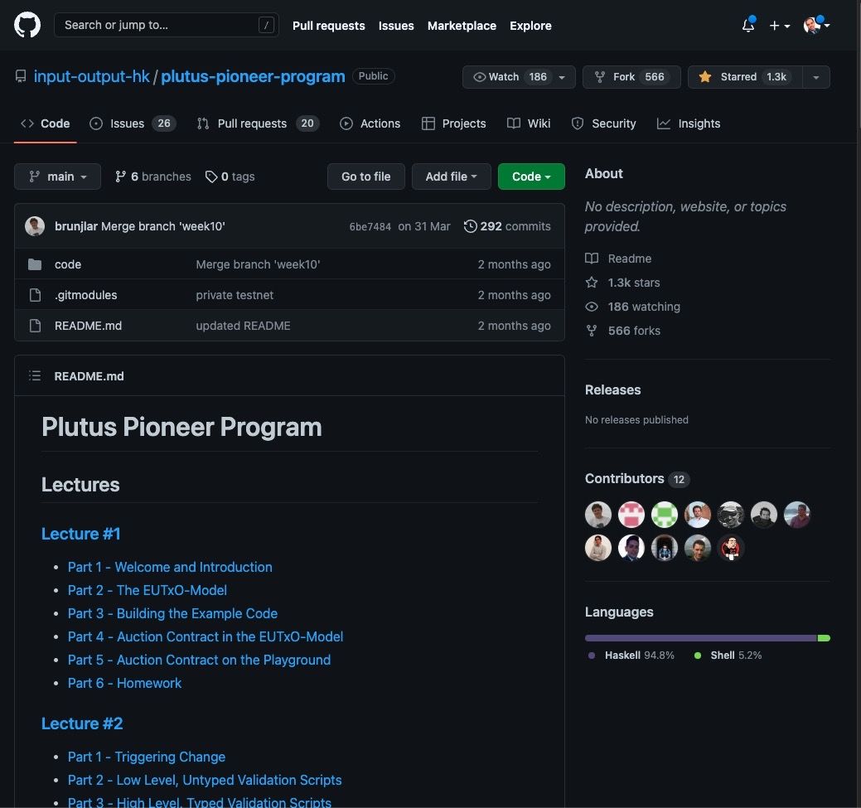Click the green identicon contributor avatar
The height and width of the screenshot is (808, 861).
[x=665, y=515]
